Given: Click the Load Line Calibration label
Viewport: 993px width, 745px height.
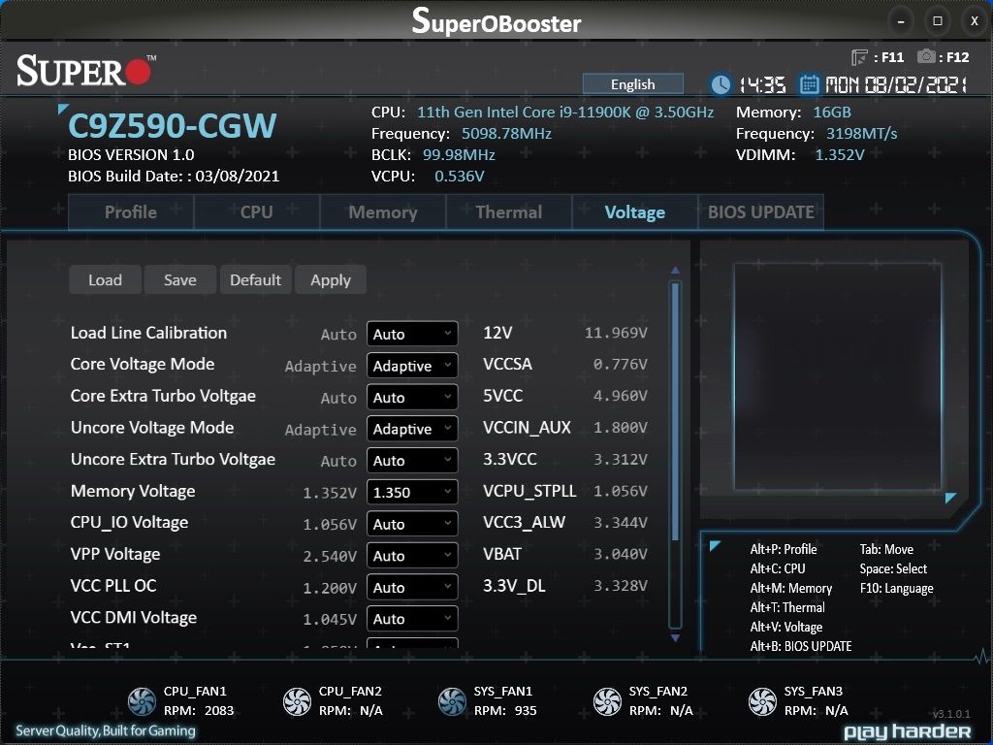Looking at the screenshot, I should click(148, 334).
